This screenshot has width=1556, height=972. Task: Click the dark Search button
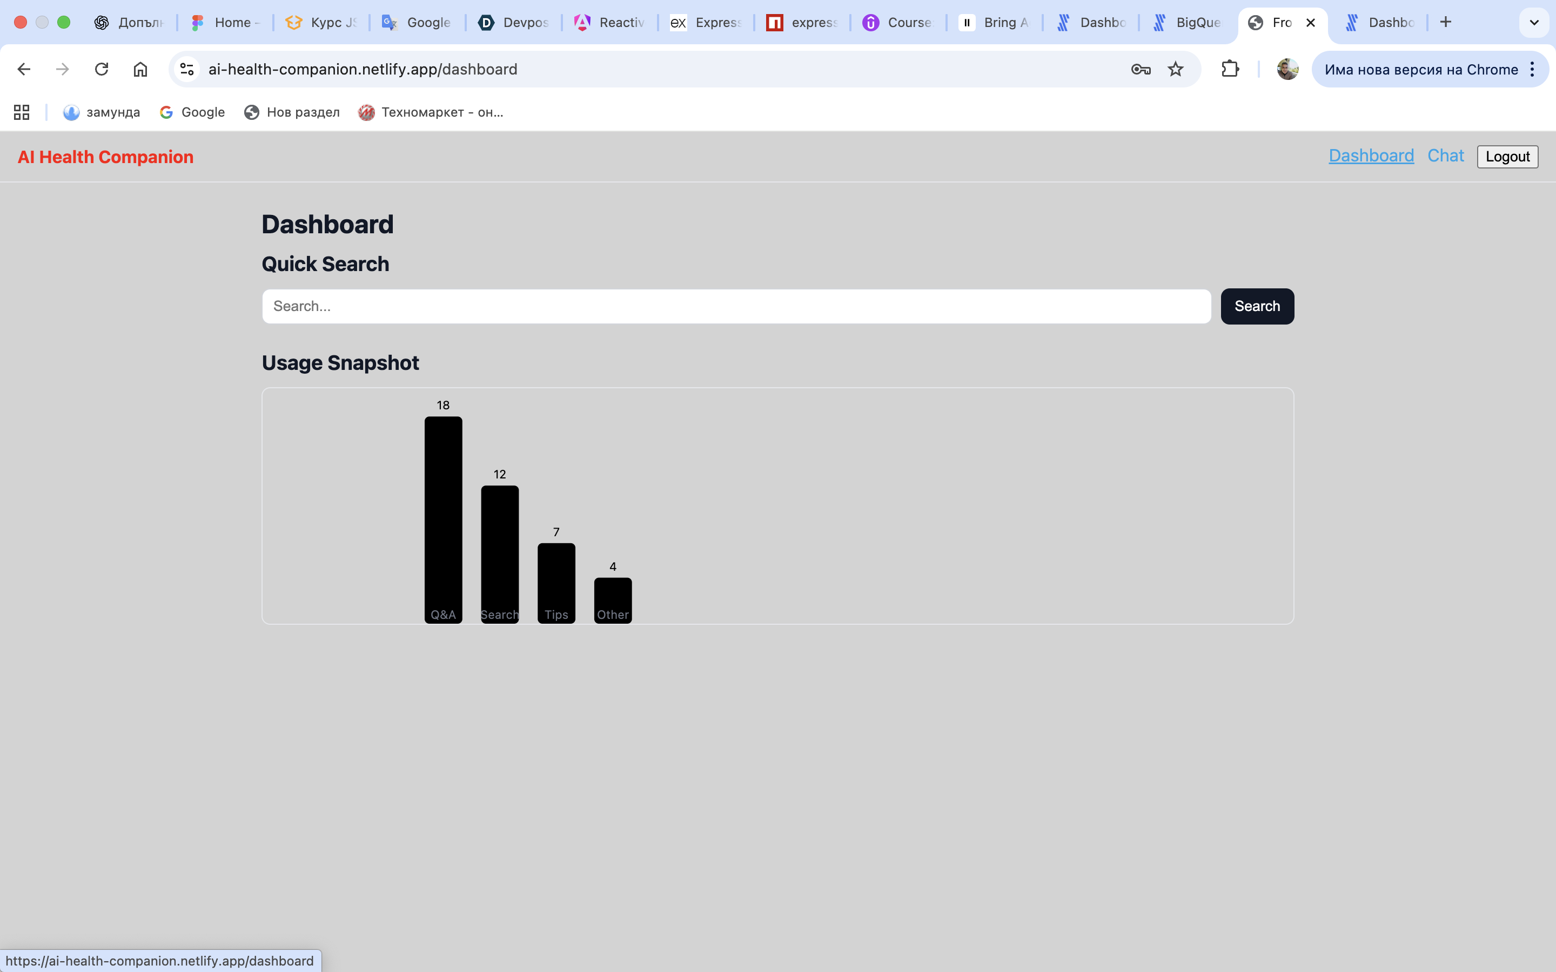click(x=1256, y=306)
